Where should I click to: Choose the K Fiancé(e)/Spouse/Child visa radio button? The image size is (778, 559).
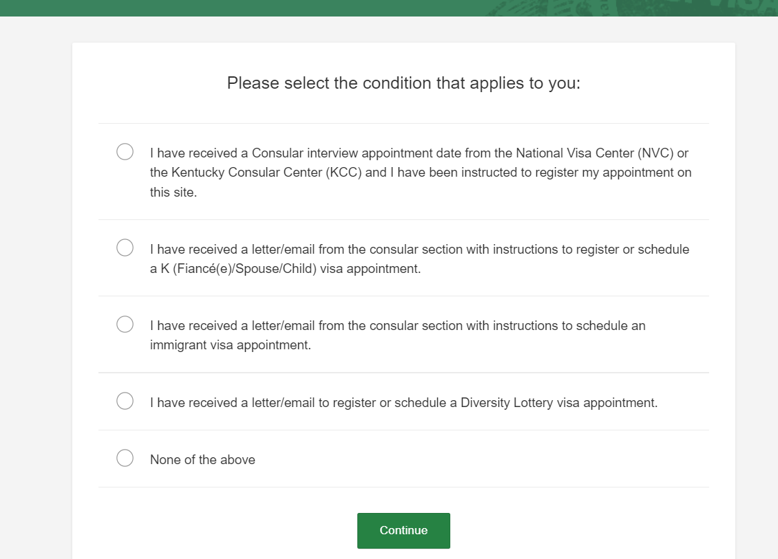click(x=125, y=248)
